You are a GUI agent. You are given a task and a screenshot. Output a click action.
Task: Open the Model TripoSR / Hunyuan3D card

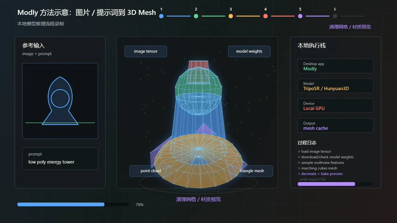pyautogui.click(x=335, y=86)
